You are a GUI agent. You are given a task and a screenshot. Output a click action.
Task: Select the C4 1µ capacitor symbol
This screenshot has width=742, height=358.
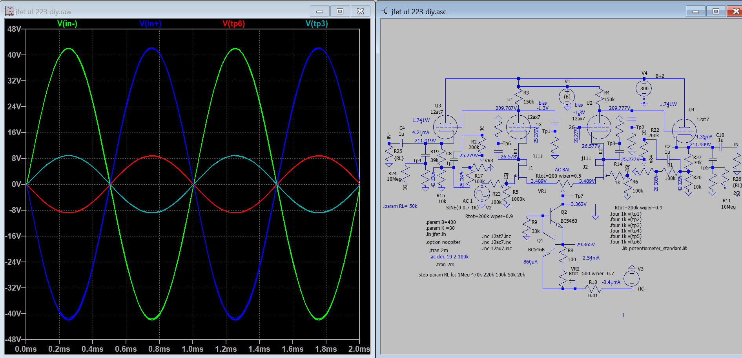pyautogui.click(x=401, y=144)
